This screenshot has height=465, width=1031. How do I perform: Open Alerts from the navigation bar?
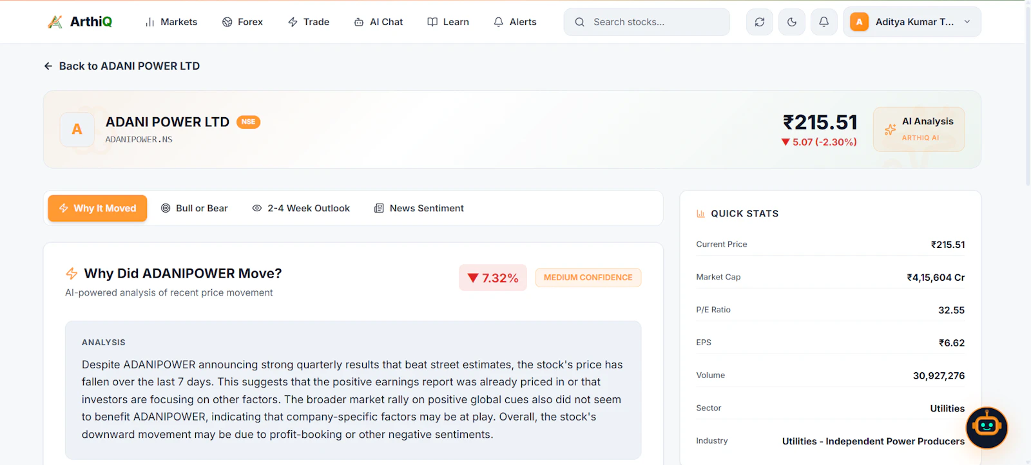click(515, 22)
